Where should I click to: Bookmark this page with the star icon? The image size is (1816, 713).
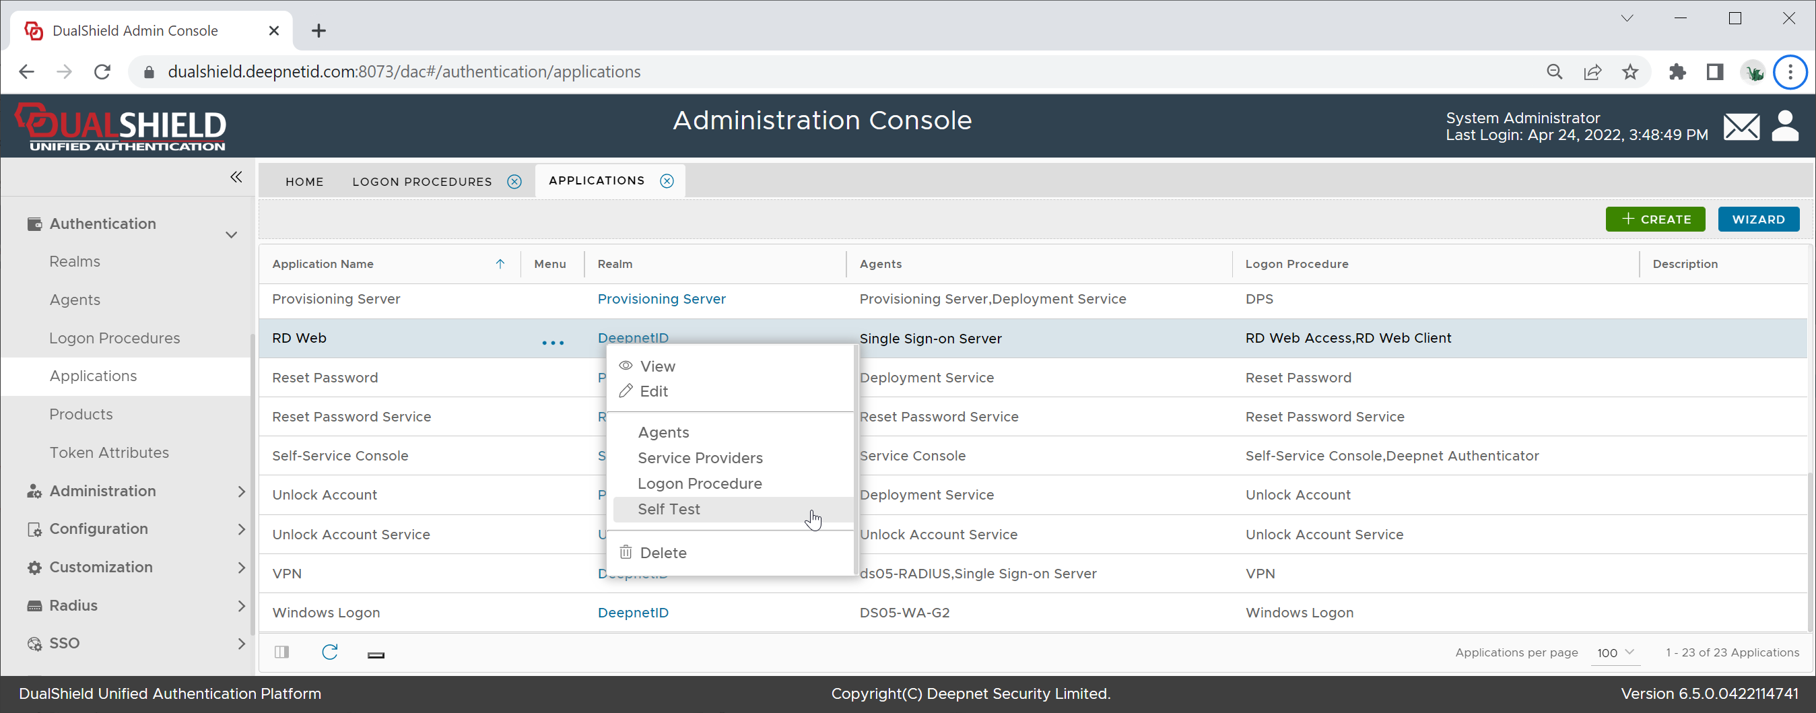click(x=1630, y=72)
